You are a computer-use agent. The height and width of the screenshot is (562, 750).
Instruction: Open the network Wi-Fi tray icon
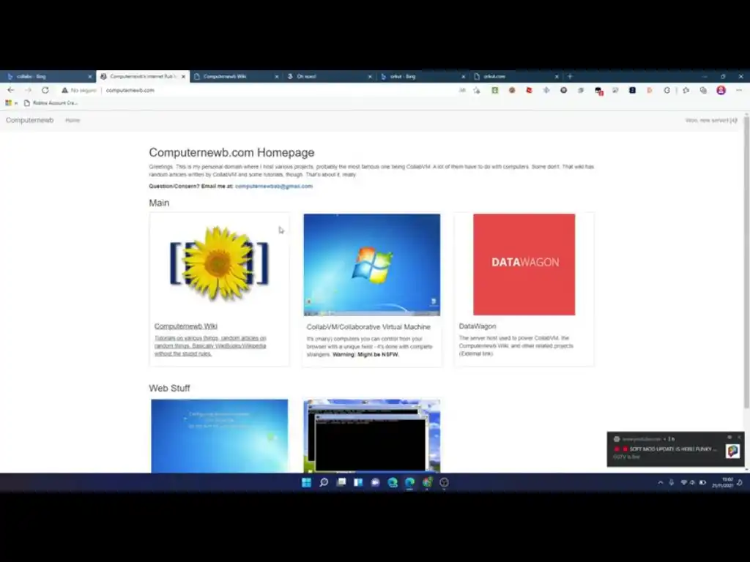(x=684, y=483)
